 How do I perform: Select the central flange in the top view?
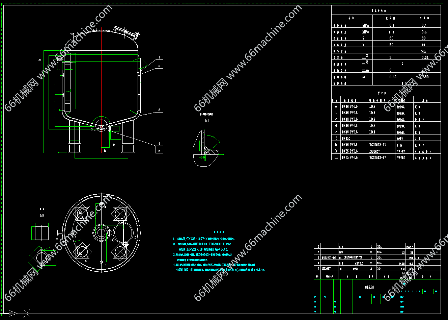click(x=101, y=233)
